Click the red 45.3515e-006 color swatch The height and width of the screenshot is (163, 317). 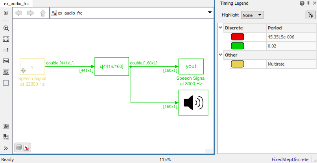pos(237,37)
